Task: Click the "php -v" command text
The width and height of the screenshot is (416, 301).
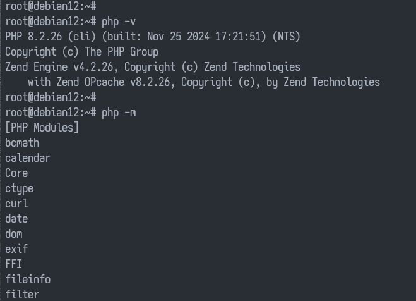Action: click(x=119, y=21)
